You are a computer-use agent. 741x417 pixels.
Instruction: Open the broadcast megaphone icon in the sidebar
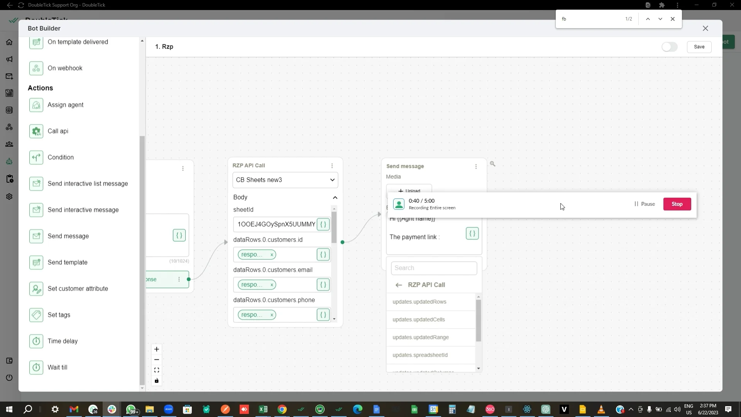9,59
